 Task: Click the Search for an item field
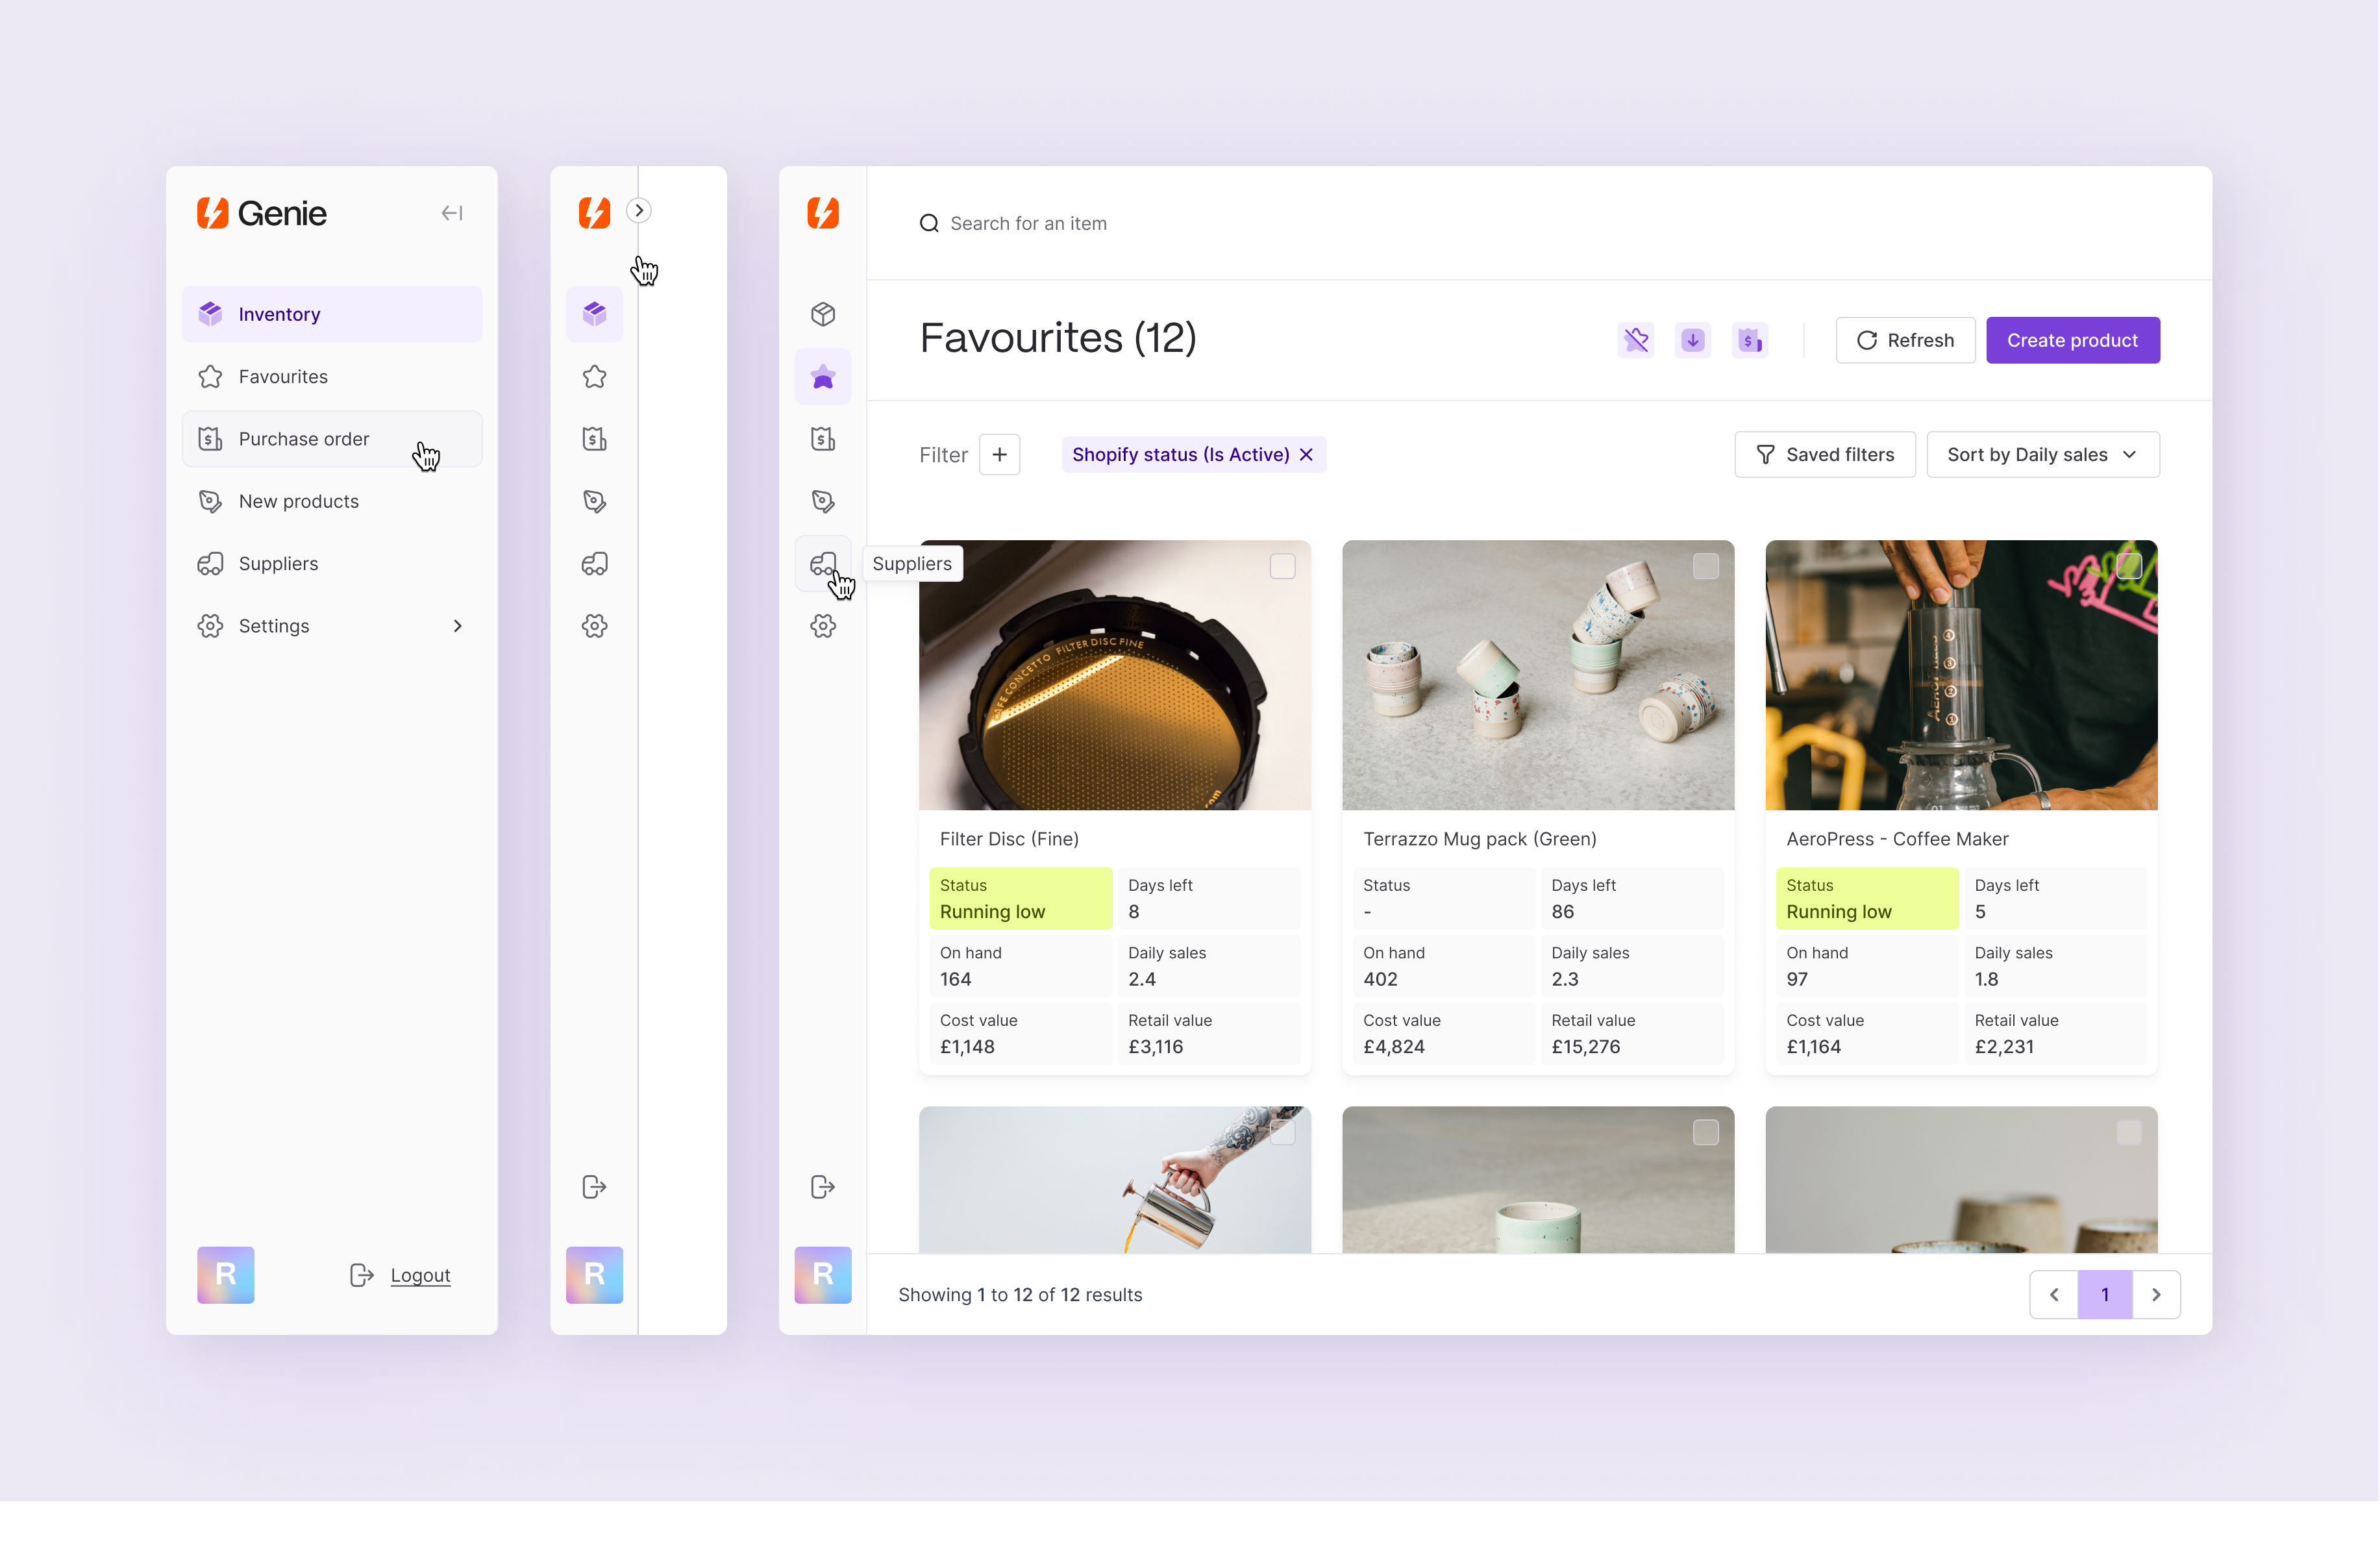tap(1100, 223)
